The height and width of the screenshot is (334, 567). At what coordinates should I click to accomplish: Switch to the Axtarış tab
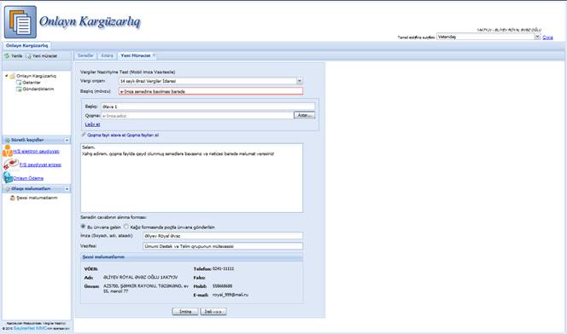click(x=107, y=55)
